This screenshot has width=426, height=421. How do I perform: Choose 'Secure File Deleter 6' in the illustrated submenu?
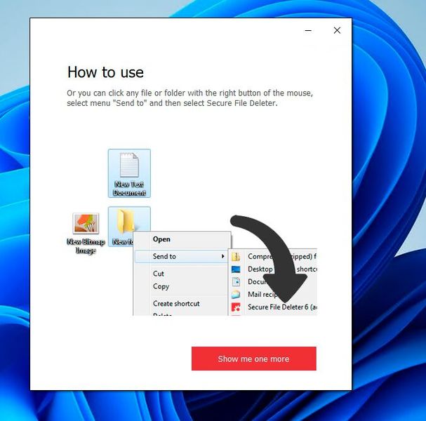[281, 307]
